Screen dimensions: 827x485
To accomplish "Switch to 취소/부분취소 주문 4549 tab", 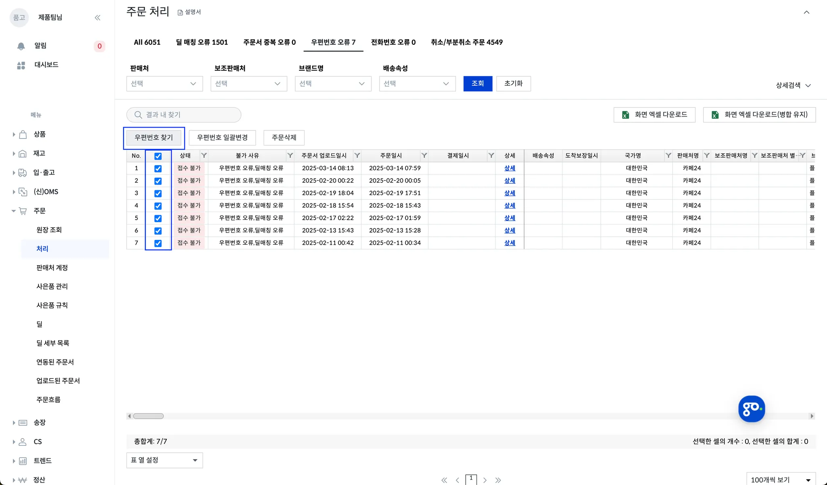I will [x=466, y=42].
